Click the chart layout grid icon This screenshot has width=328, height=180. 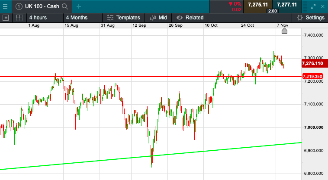[x=19, y=18]
